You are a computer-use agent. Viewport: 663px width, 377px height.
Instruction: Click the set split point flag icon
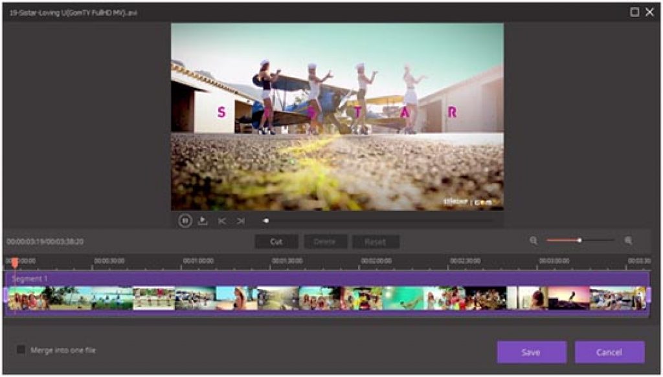pos(203,220)
